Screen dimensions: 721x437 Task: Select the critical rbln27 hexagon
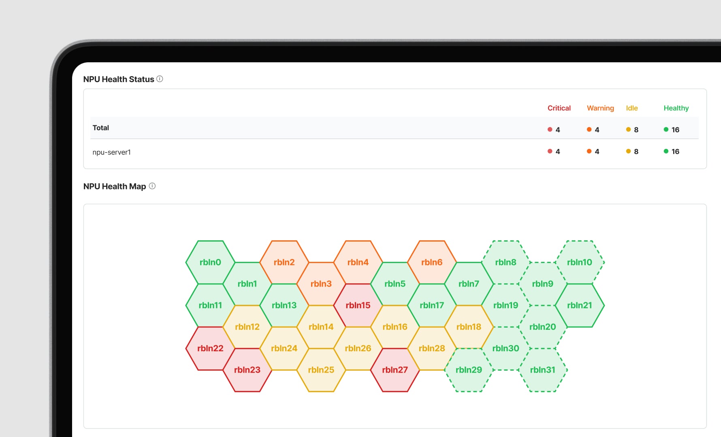tap(395, 369)
